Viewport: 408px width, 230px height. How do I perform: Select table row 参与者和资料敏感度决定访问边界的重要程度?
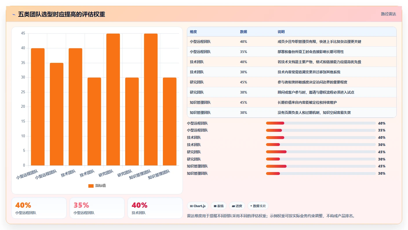coord(292,82)
